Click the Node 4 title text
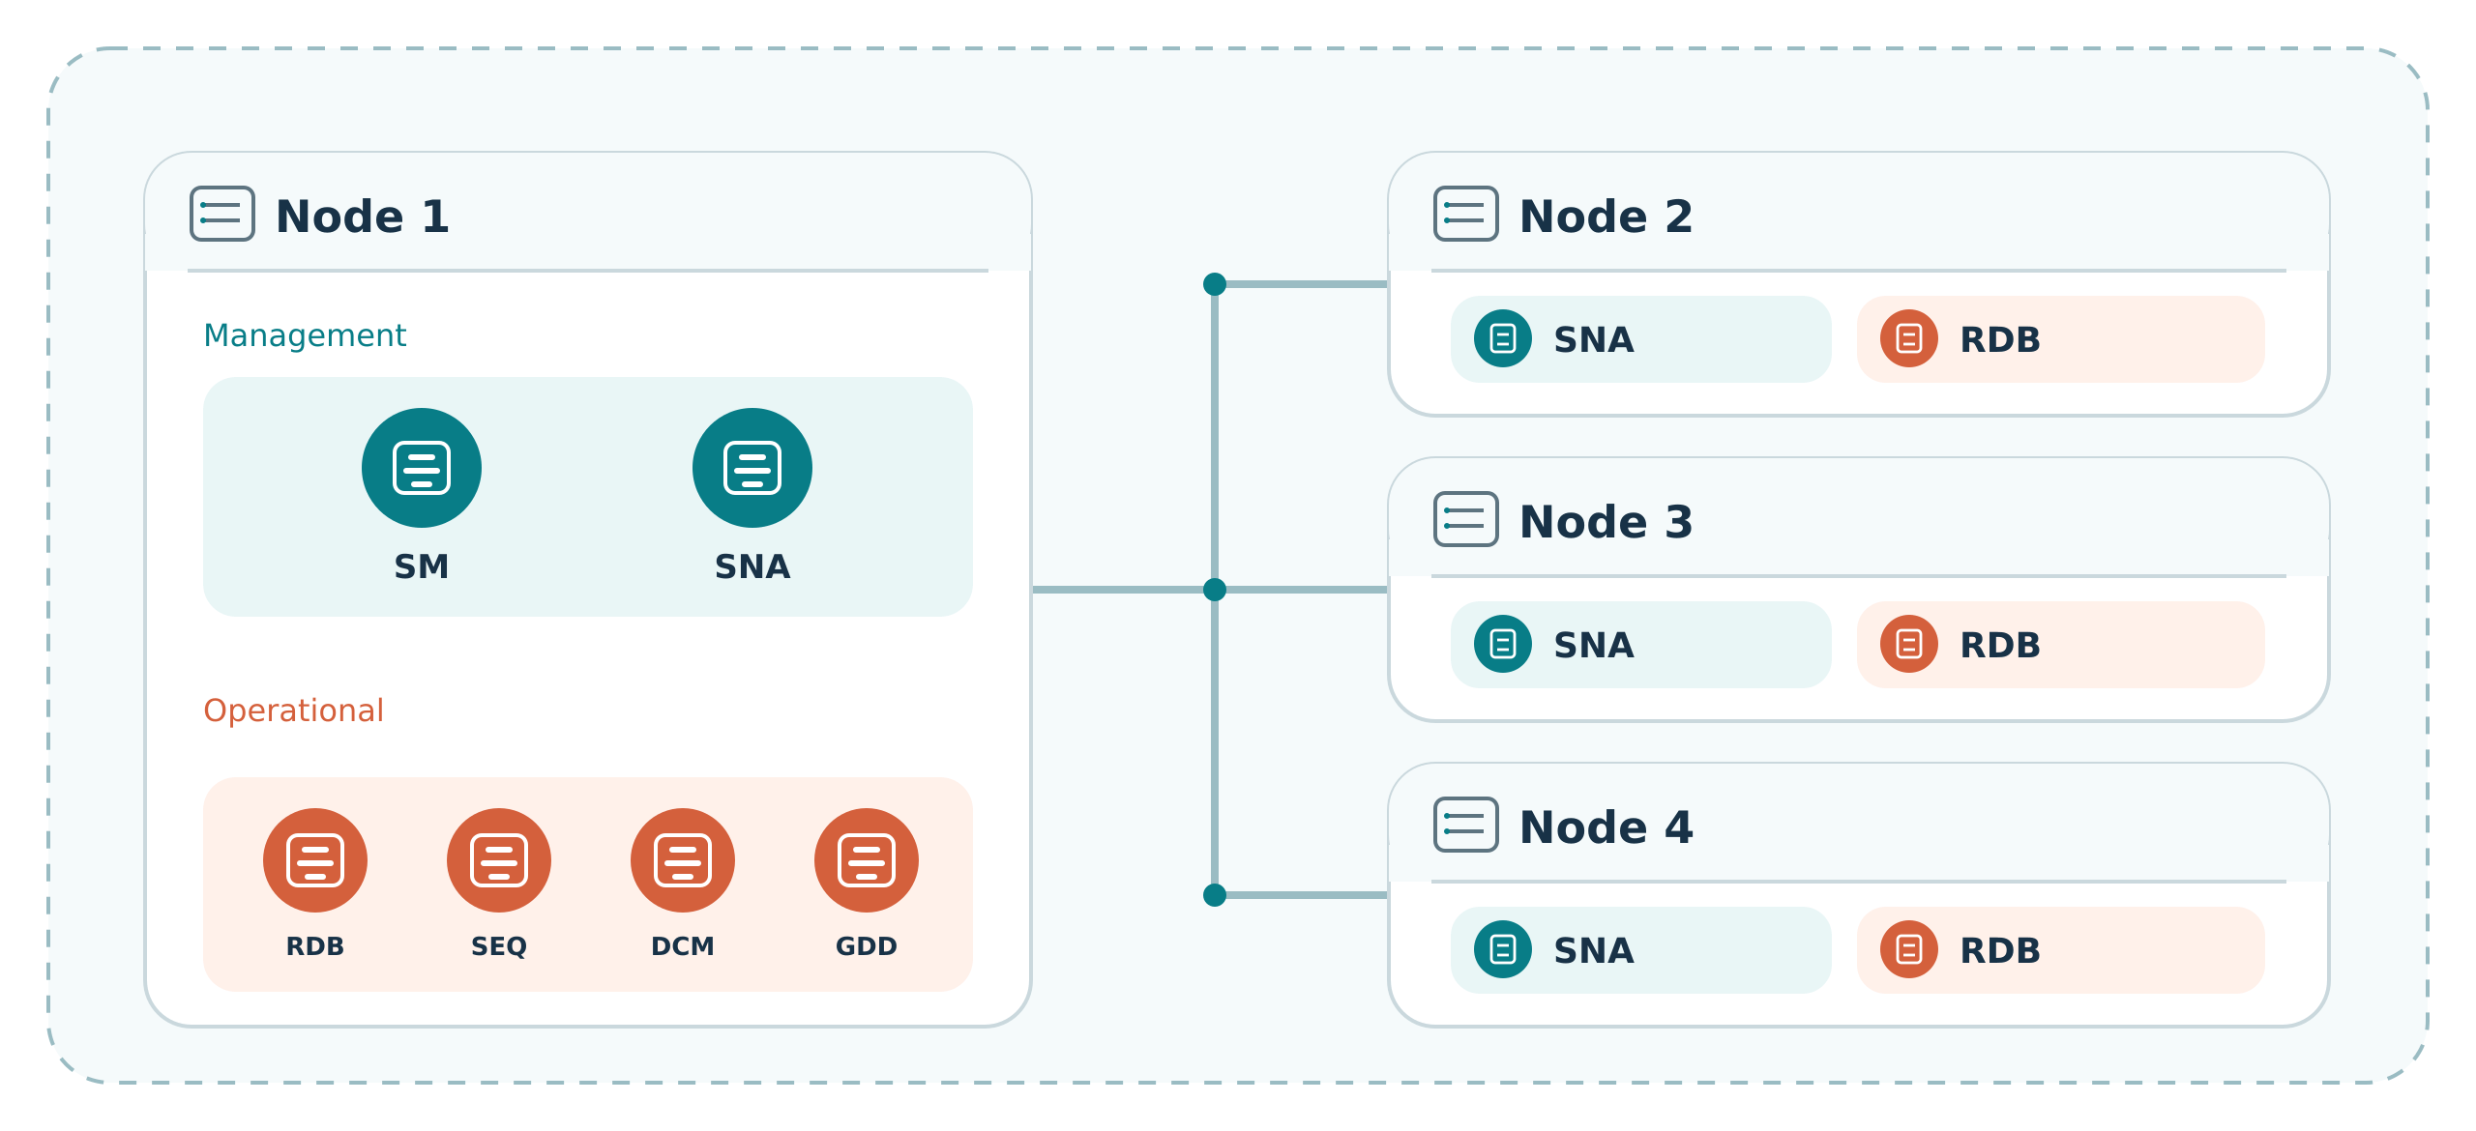The height and width of the screenshot is (1131, 2476). [1606, 826]
